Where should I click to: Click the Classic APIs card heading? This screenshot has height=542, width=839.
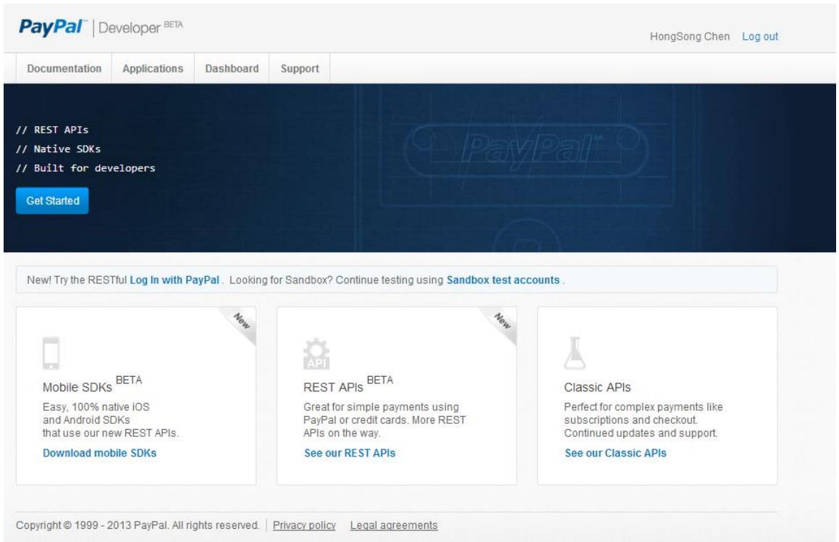[x=597, y=387]
